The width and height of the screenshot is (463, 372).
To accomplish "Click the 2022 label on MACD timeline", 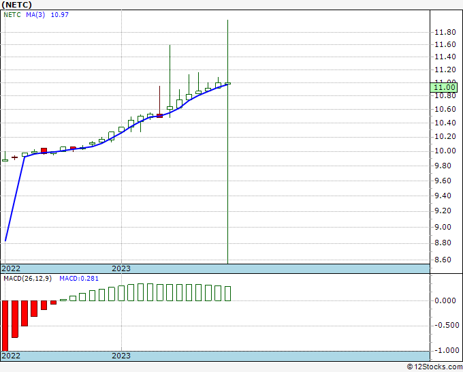I will 11,356.
